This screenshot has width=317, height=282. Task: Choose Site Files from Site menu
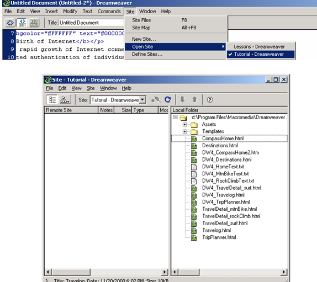tap(175, 20)
